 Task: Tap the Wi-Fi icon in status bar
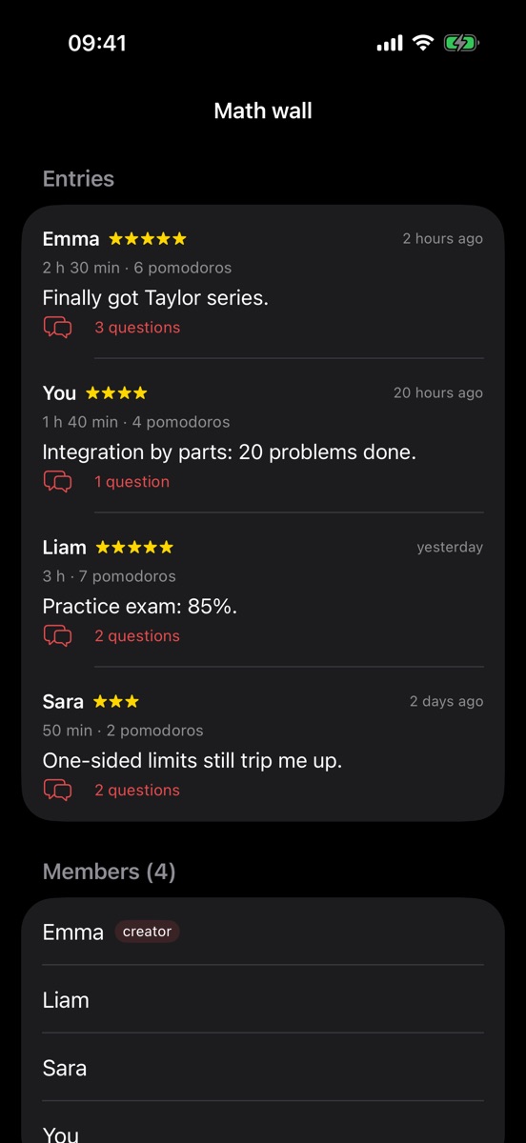click(x=422, y=43)
